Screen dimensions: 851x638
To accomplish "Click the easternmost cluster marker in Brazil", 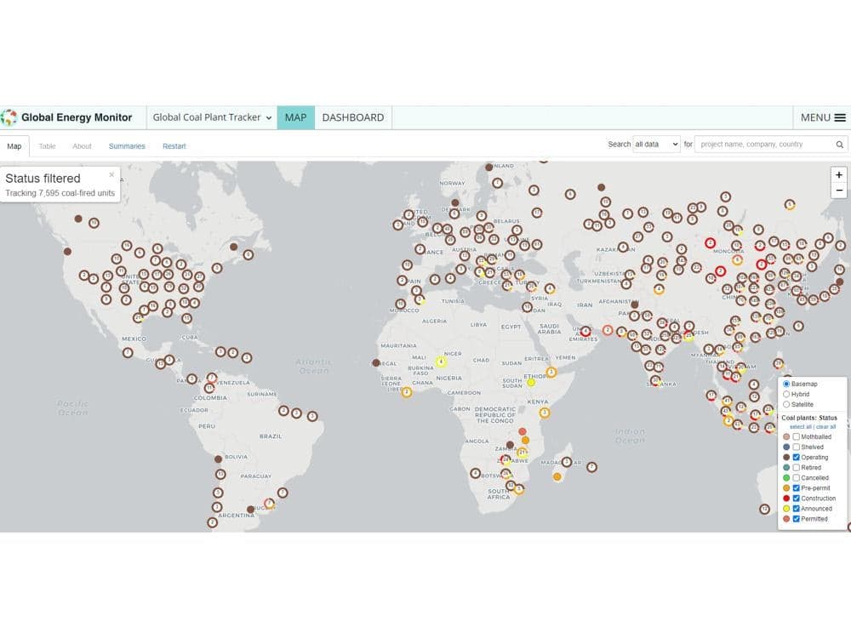I will tap(312, 417).
